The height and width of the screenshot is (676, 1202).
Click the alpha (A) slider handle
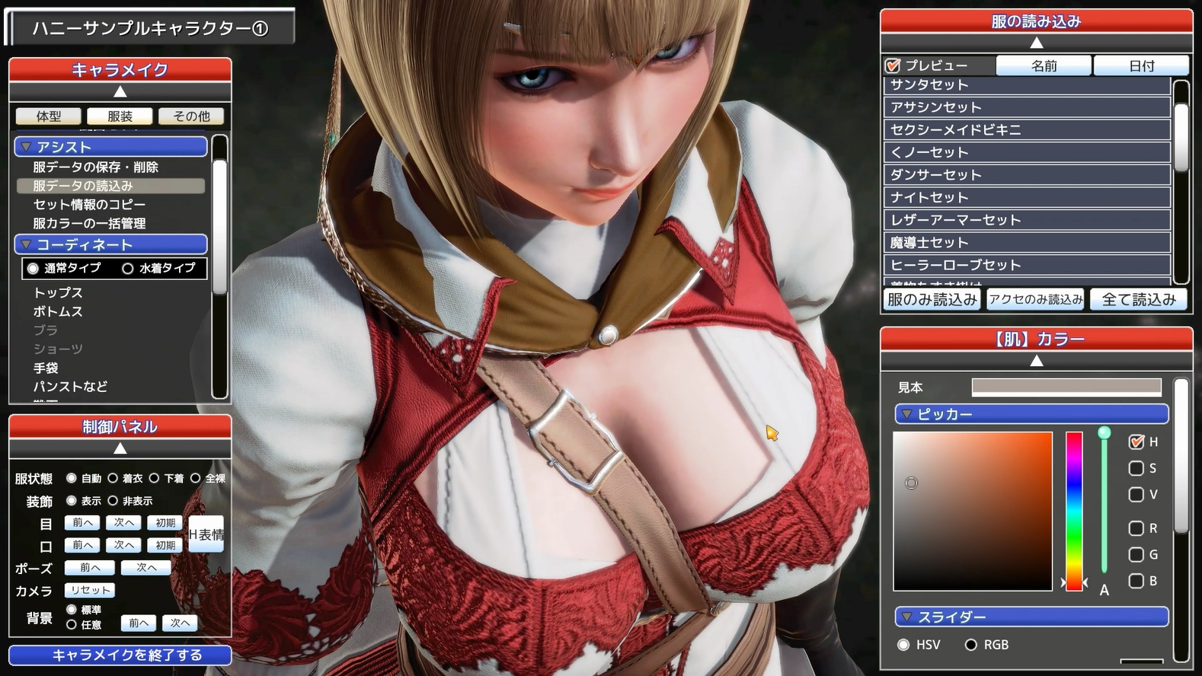click(1104, 432)
